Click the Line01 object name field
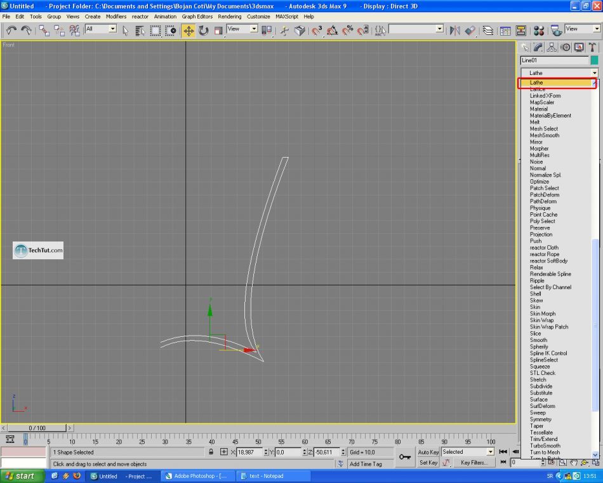 (554, 60)
